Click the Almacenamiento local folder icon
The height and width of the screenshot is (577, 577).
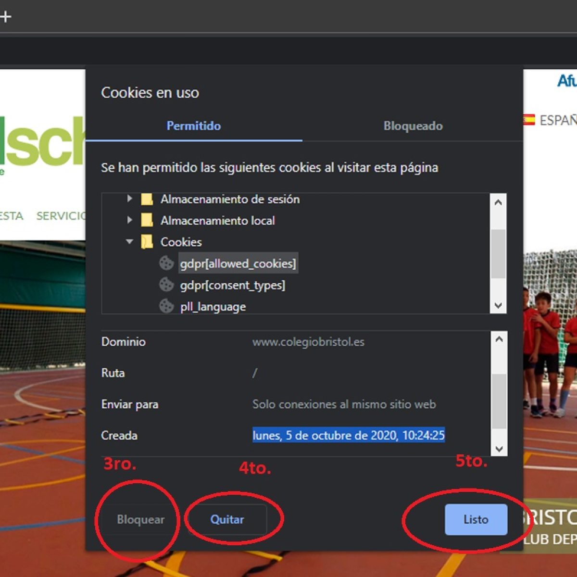(147, 221)
